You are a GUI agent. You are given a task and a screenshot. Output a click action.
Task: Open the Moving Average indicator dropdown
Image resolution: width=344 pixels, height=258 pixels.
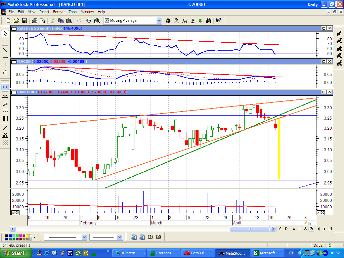159,20
